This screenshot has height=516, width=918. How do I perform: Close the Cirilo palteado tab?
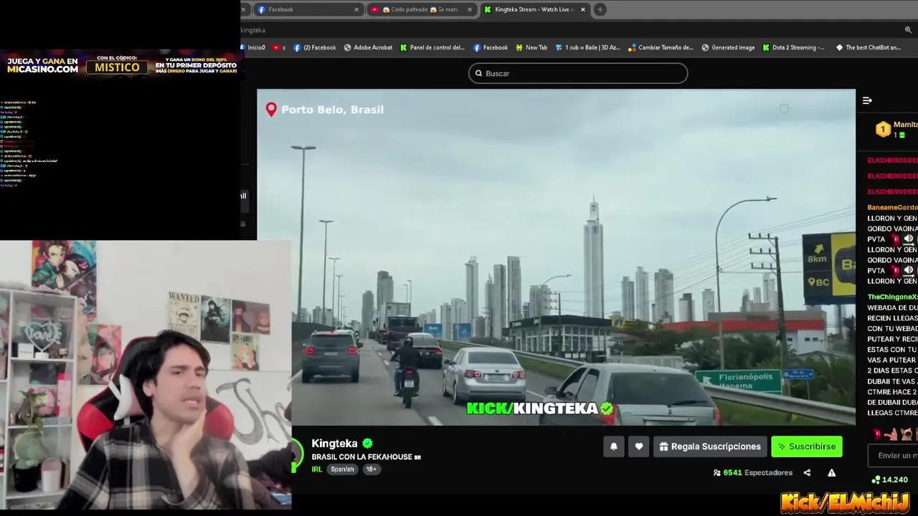(x=470, y=9)
